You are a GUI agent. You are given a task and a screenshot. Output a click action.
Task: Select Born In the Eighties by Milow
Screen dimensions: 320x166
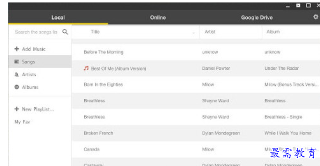click(196, 84)
